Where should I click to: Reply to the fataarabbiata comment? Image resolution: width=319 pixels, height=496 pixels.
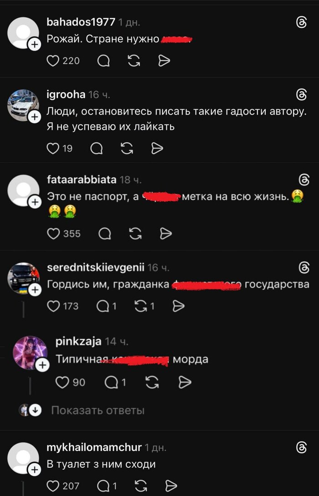[x=104, y=233]
